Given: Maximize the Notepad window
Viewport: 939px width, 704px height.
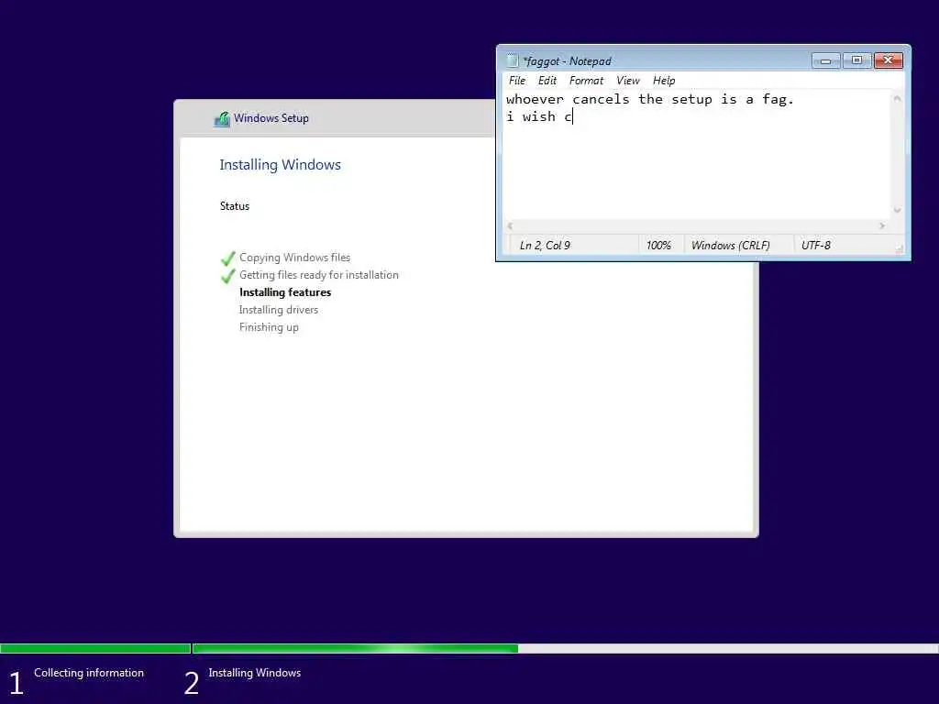Looking at the screenshot, I should [857, 60].
